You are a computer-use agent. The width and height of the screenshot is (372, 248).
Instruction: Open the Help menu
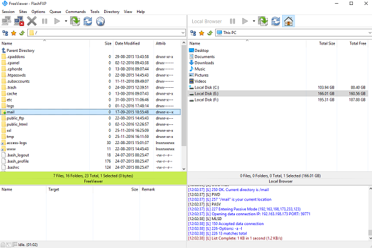(x=141, y=12)
